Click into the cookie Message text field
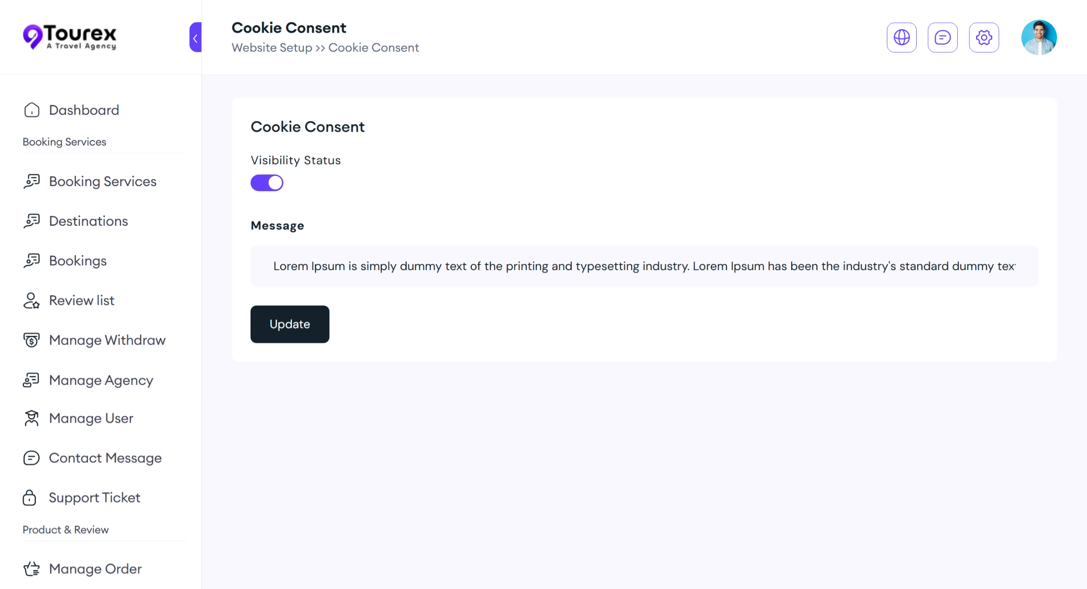 point(644,266)
